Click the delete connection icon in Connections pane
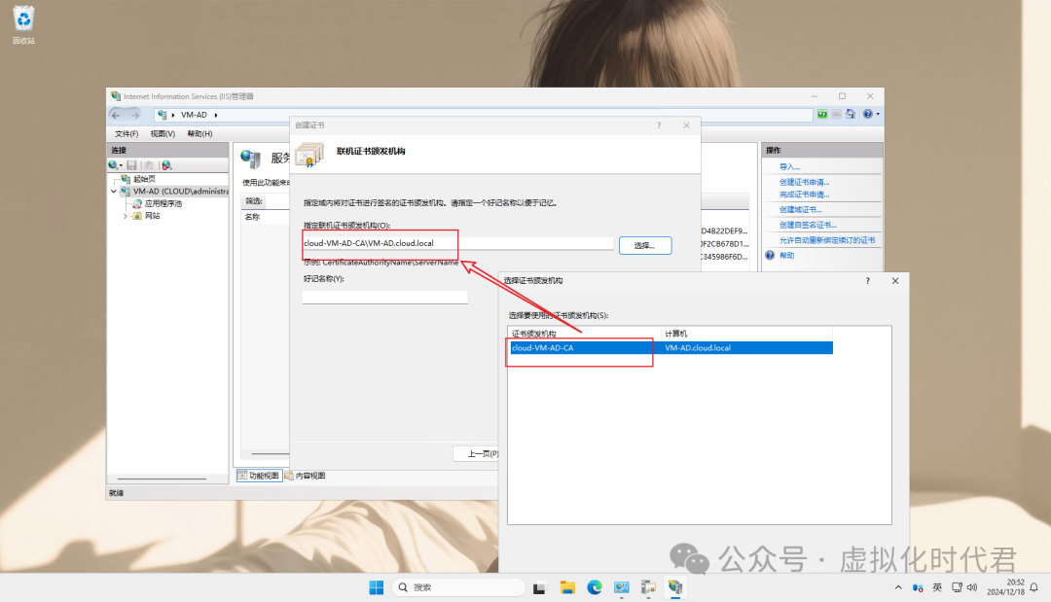 166,165
